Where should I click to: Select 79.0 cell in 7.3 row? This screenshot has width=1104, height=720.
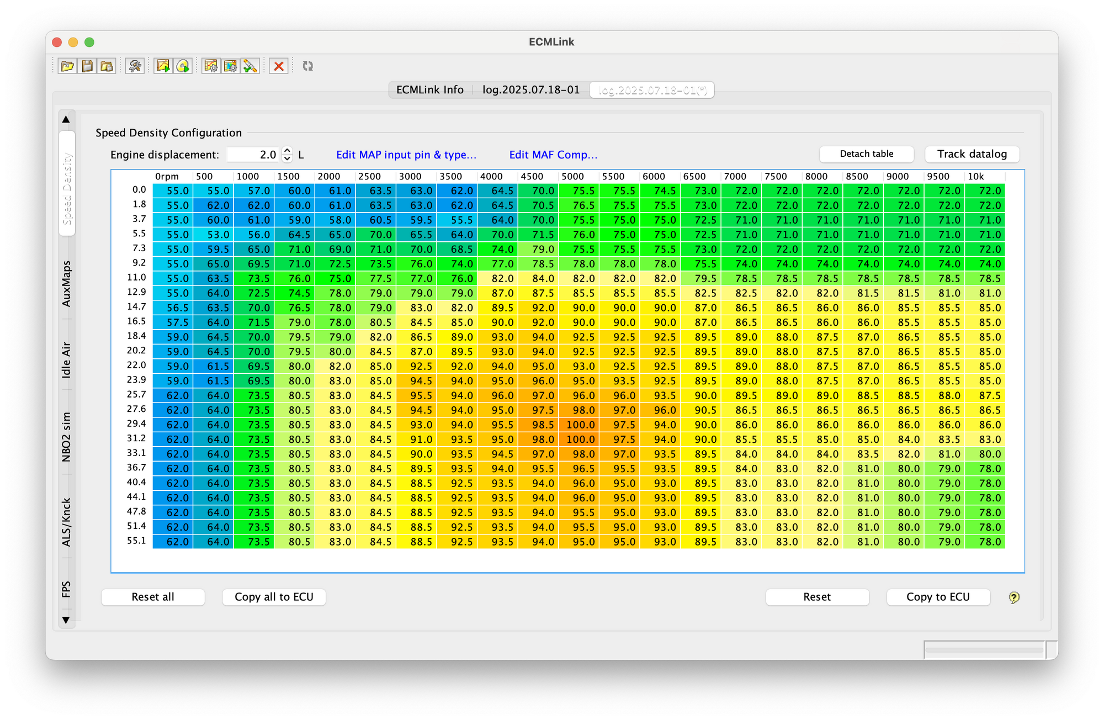(x=538, y=249)
